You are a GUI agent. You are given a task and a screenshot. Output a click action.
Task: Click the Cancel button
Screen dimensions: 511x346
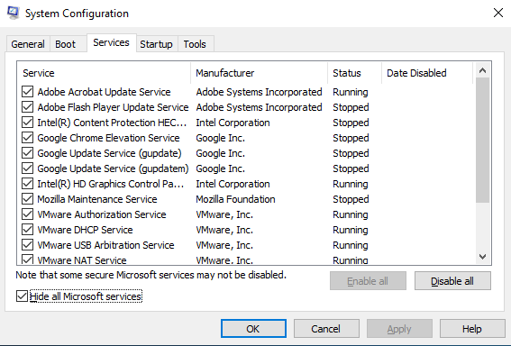[326, 329]
